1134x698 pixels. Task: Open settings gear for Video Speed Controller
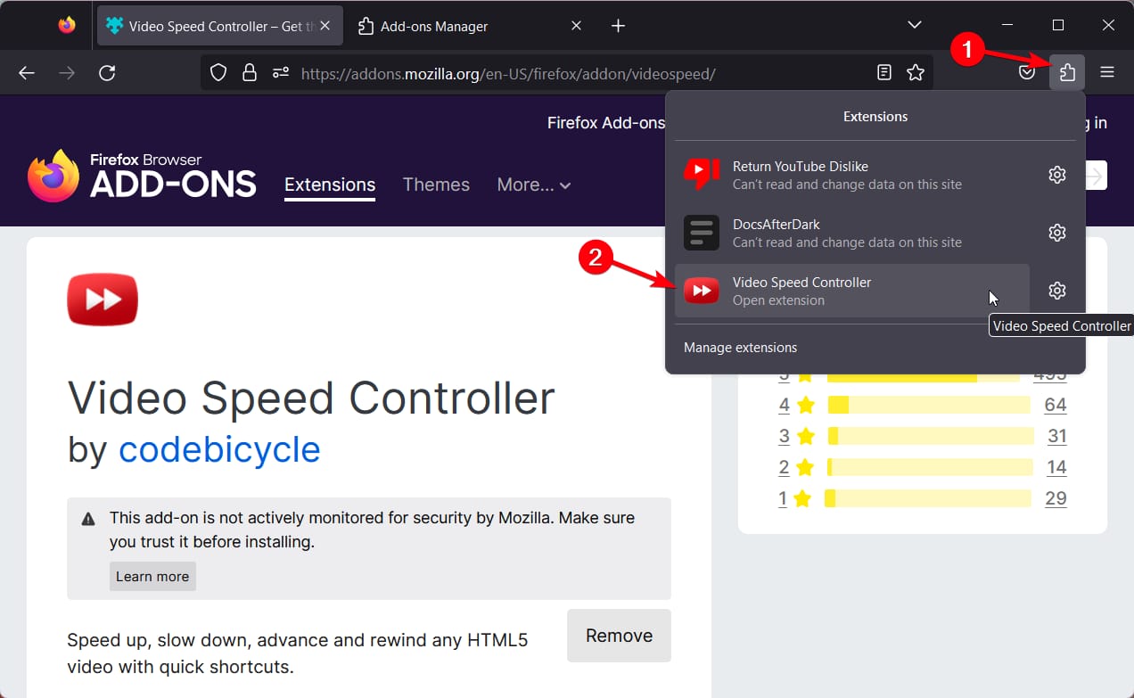pos(1057,291)
